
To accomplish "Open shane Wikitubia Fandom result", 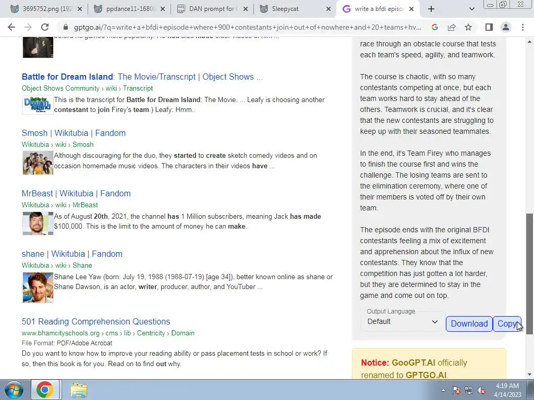I will pos(72,254).
